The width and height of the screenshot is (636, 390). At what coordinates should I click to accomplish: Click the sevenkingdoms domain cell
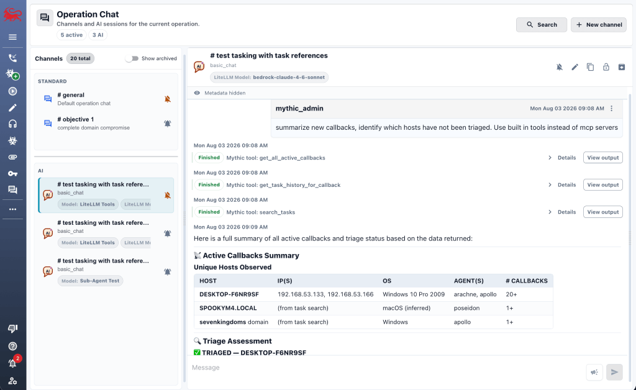[234, 322]
